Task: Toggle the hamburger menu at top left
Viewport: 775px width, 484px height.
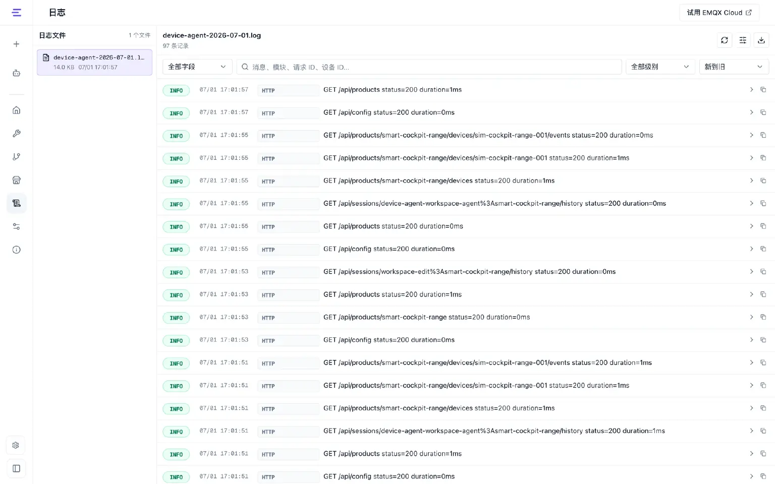Action: tap(17, 13)
